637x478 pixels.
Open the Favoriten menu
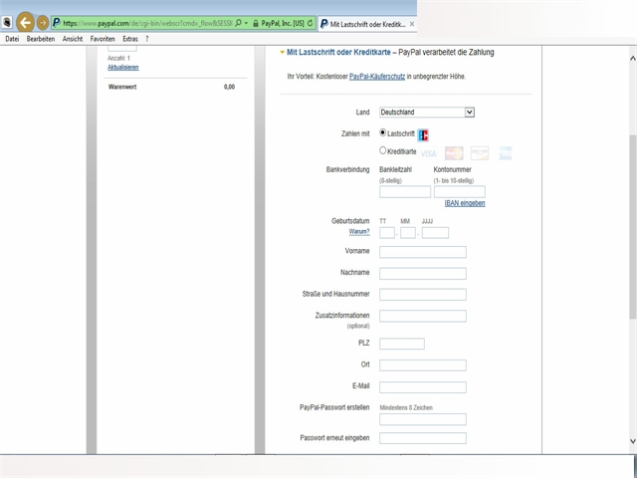tap(103, 39)
